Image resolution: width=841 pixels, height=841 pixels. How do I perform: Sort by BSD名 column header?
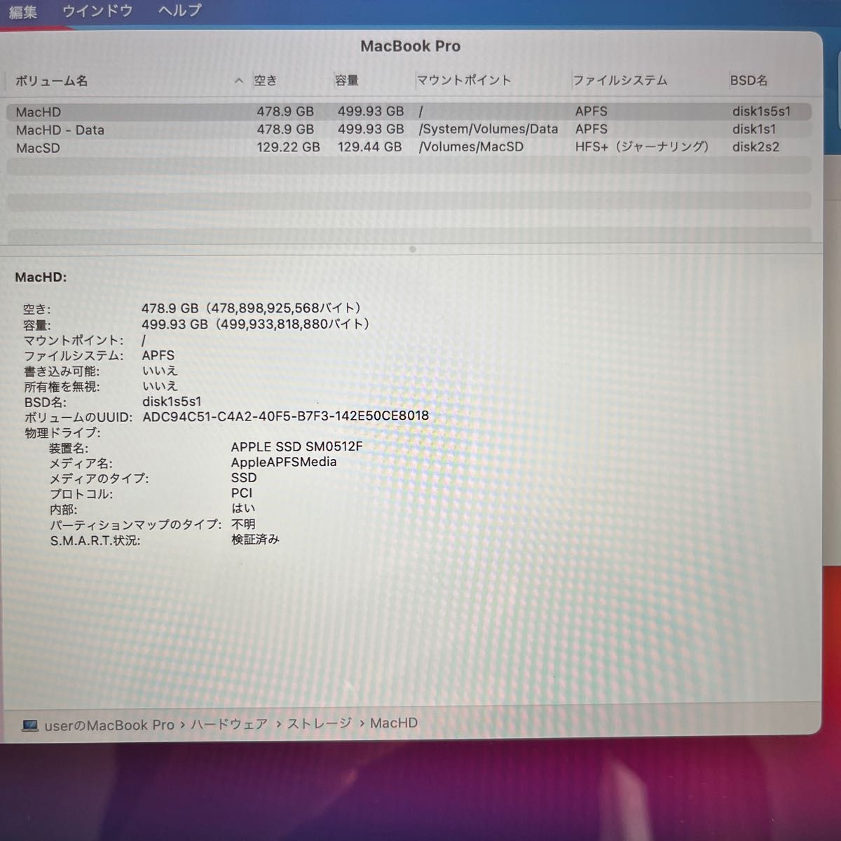pos(748,80)
